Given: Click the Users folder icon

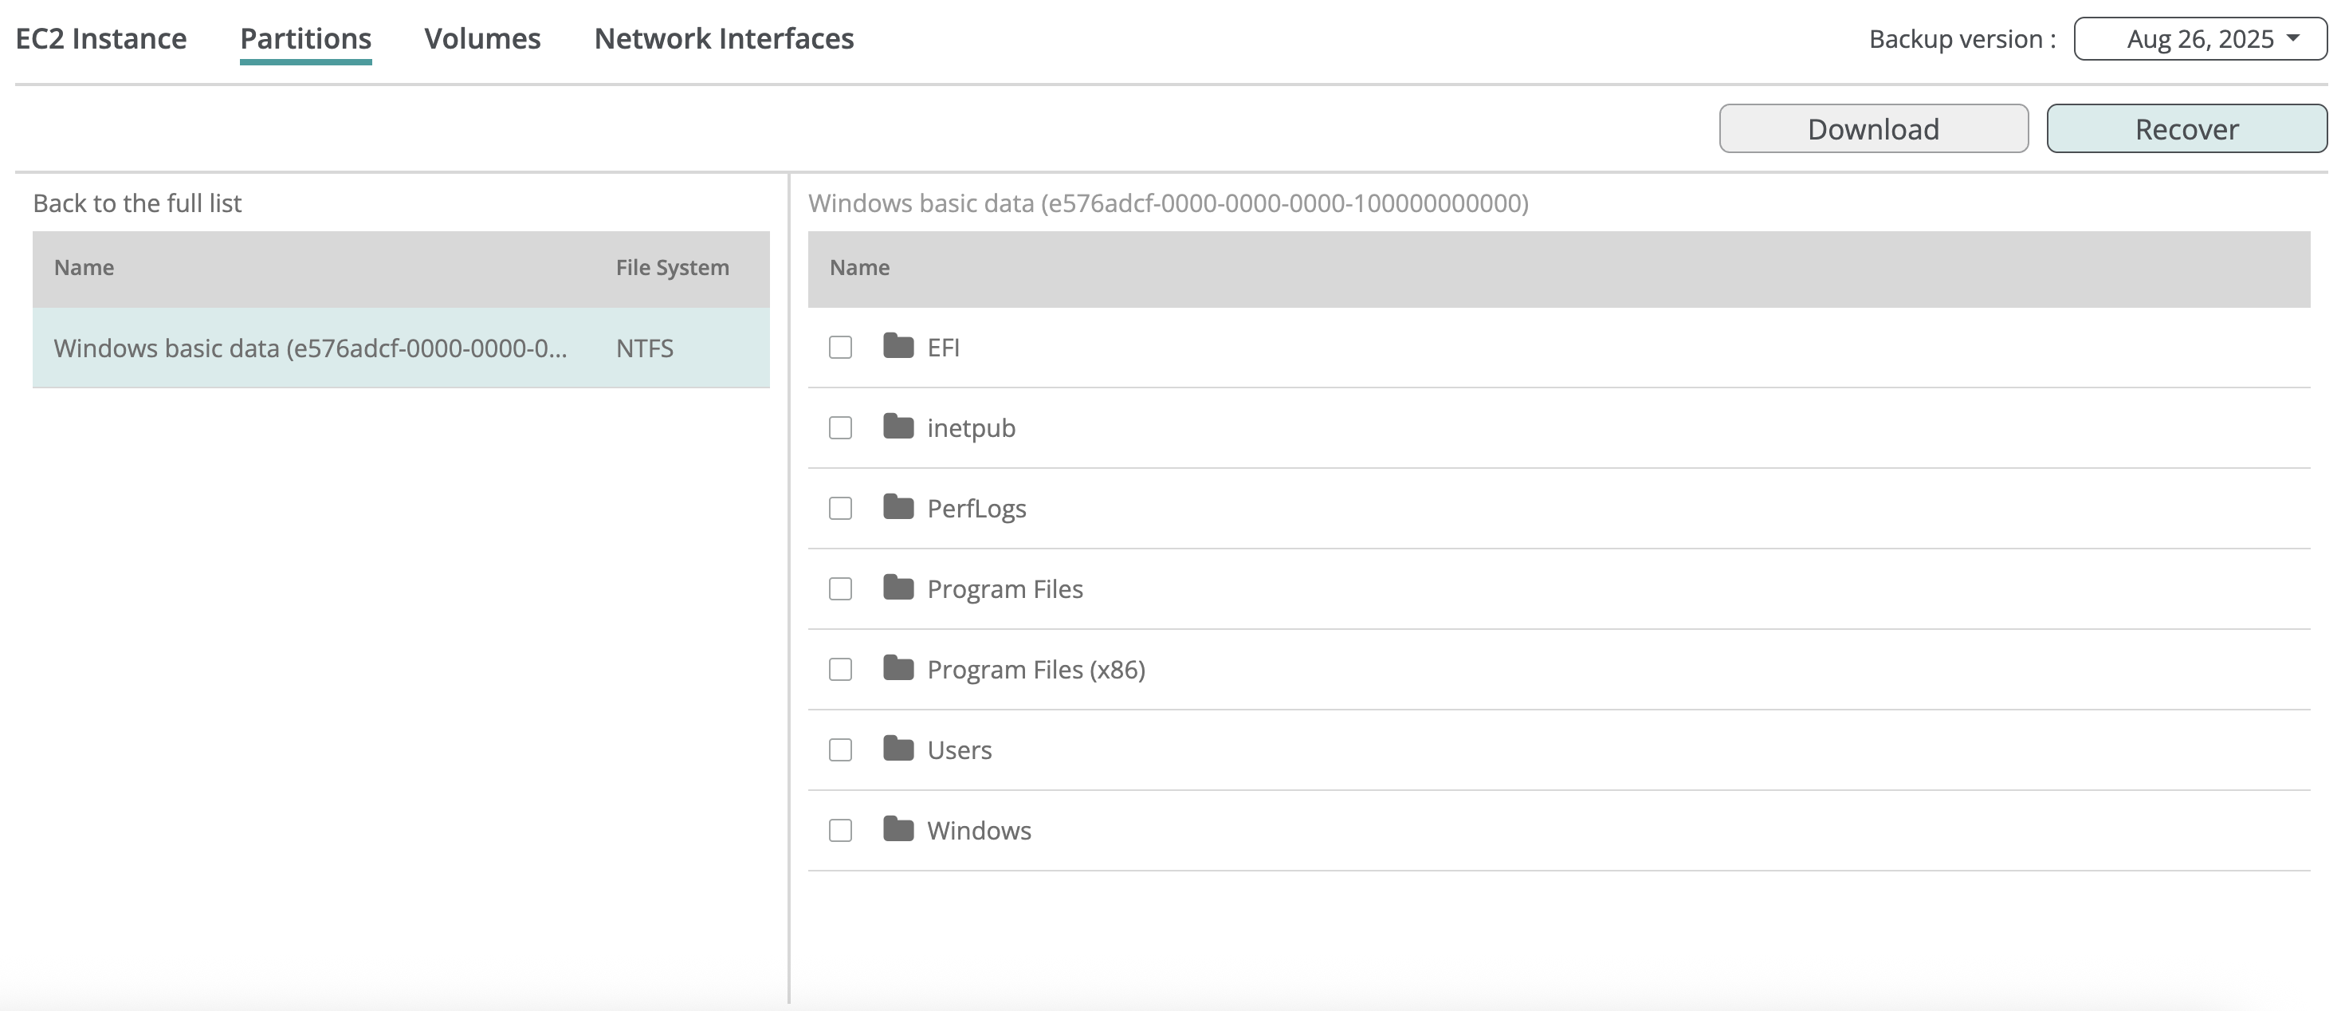Looking at the screenshot, I should 898,749.
